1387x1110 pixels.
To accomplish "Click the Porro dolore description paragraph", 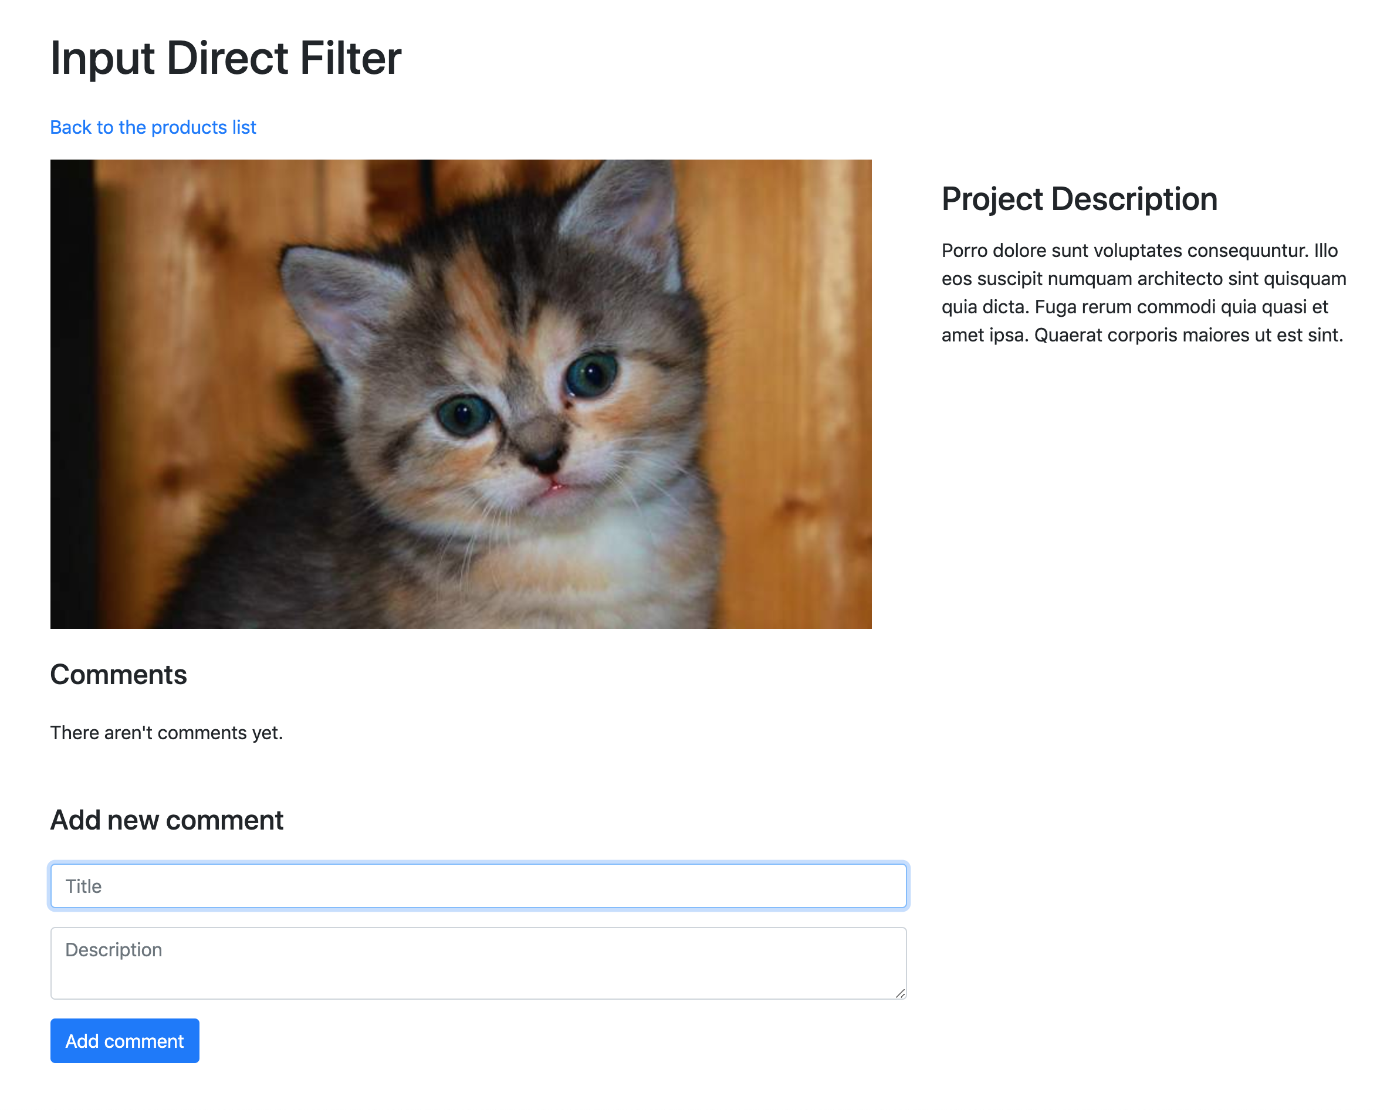I will (x=1143, y=293).
